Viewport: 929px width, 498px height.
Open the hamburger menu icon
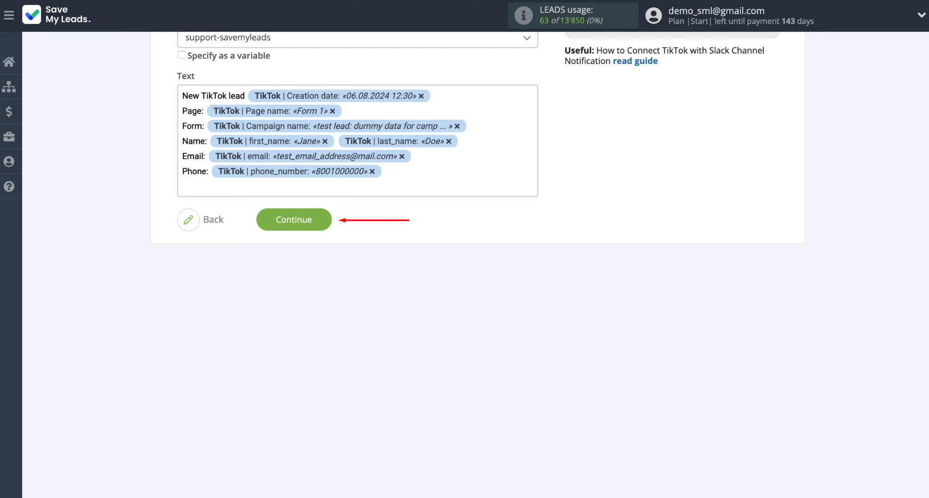(x=9, y=15)
